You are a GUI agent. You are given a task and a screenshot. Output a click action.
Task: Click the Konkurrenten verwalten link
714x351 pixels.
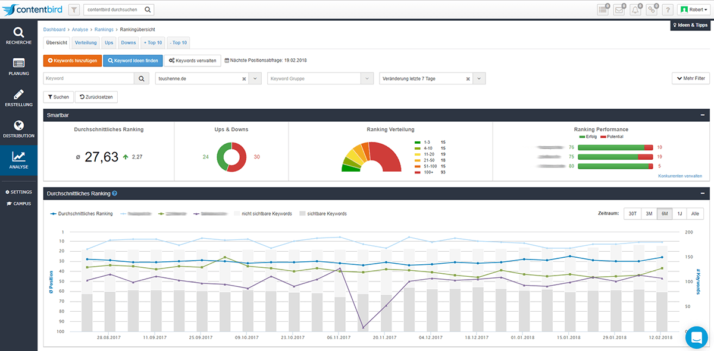pos(680,176)
